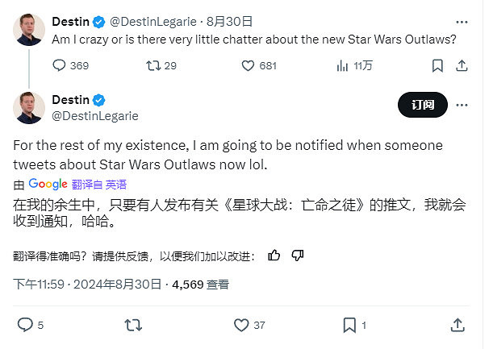The width and height of the screenshot is (489, 349).
Task: Retweet the original tweet with 29 retweets
Action: coord(152,66)
